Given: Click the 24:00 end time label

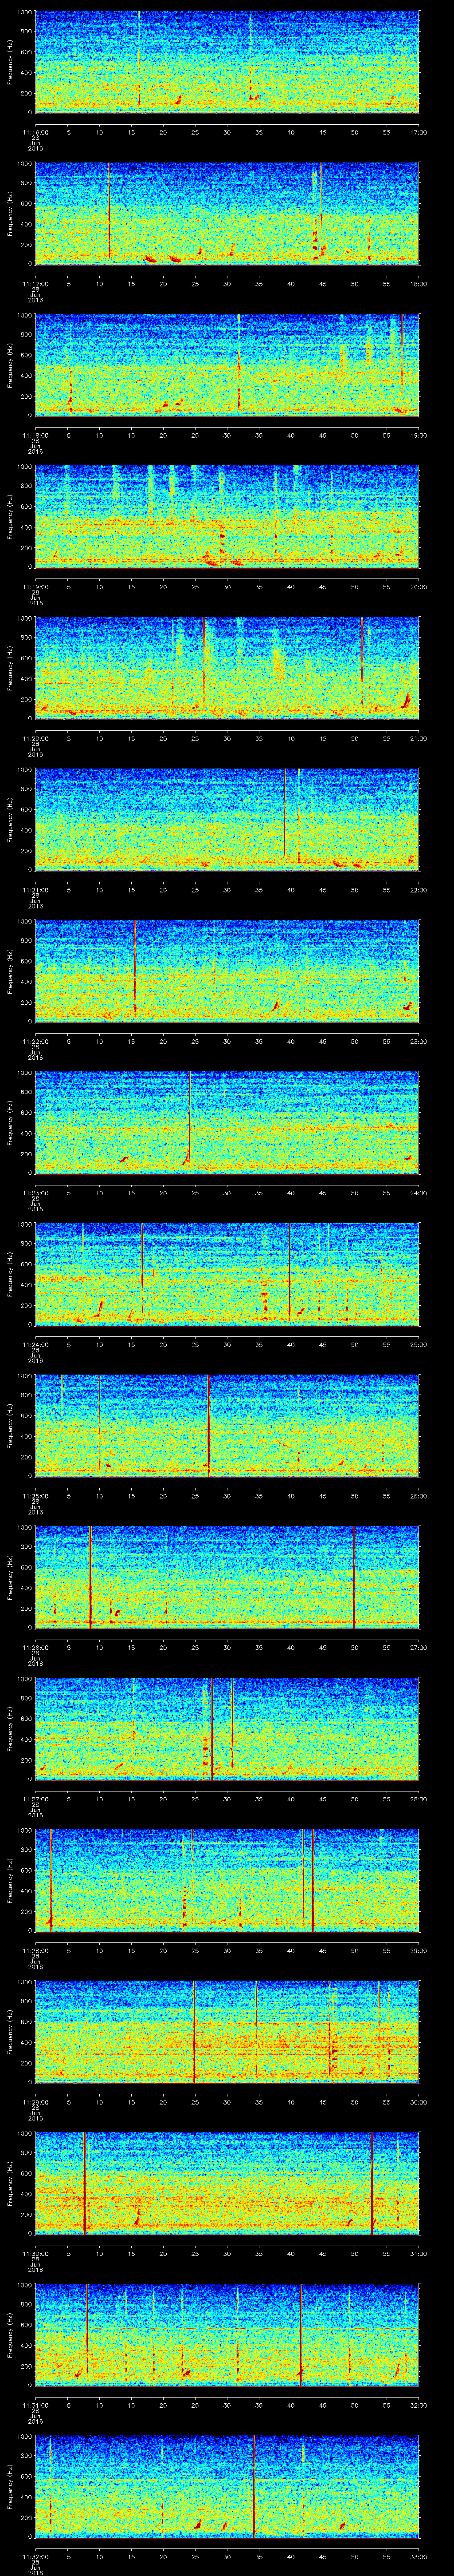Looking at the screenshot, I should [419, 1192].
